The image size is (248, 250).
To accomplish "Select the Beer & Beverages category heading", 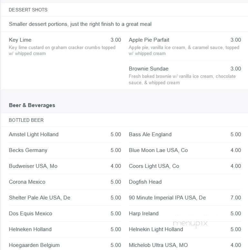I will [32, 105].
